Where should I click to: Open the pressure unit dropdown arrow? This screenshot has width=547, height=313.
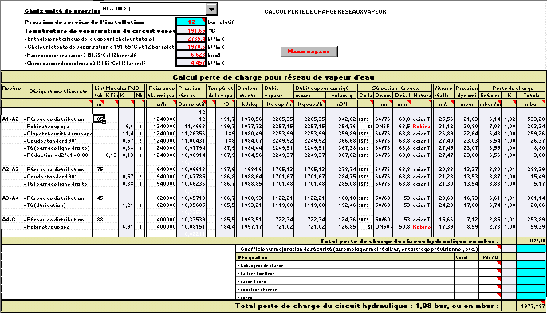[211, 9]
